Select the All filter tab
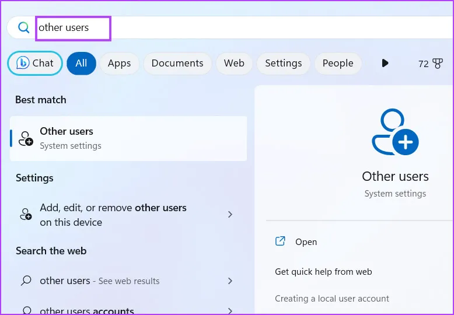Viewport: 454px width, 315px height. click(x=81, y=63)
